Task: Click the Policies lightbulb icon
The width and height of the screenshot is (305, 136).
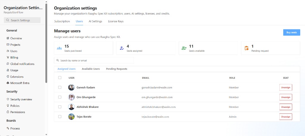Action: click(x=8, y=106)
